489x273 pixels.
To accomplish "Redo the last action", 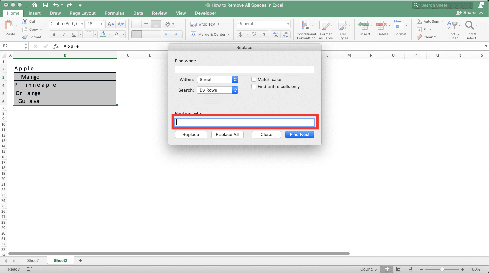I will coord(69,5).
